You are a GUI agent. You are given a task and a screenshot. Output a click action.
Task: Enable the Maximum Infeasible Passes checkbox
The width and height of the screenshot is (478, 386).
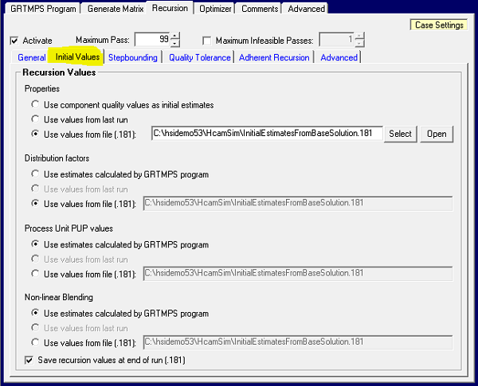208,41
